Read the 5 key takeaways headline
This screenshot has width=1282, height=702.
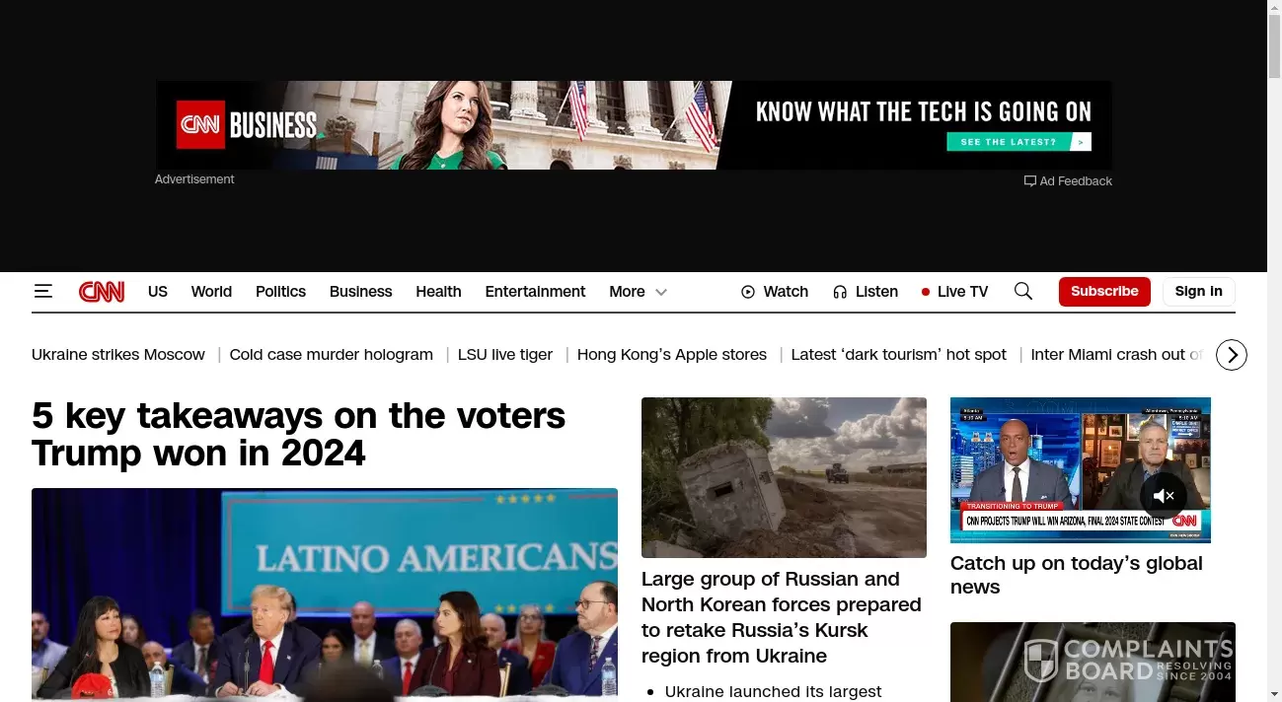(x=298, y=434)
